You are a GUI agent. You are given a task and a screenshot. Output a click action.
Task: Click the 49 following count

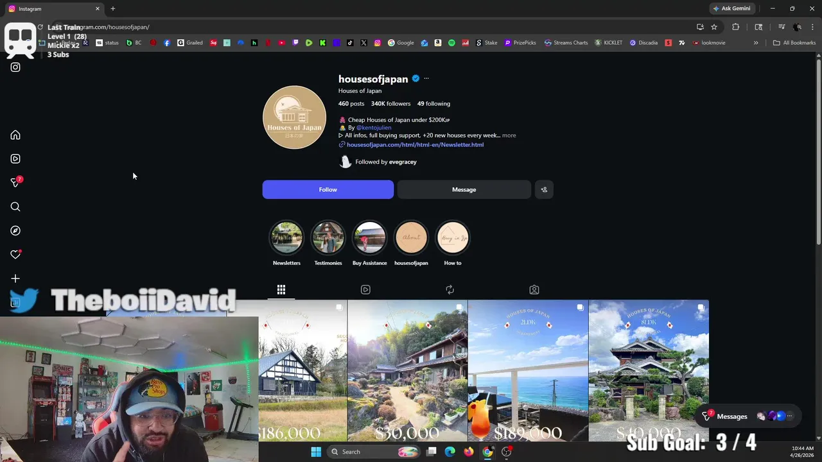pos(433,103)
